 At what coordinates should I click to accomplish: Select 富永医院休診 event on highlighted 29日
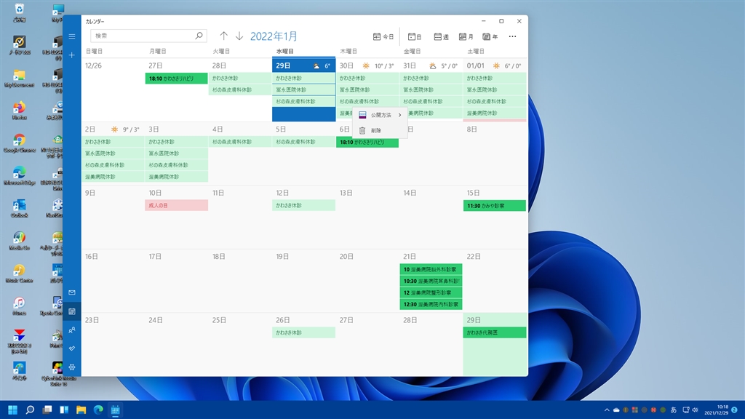[303, 89]
